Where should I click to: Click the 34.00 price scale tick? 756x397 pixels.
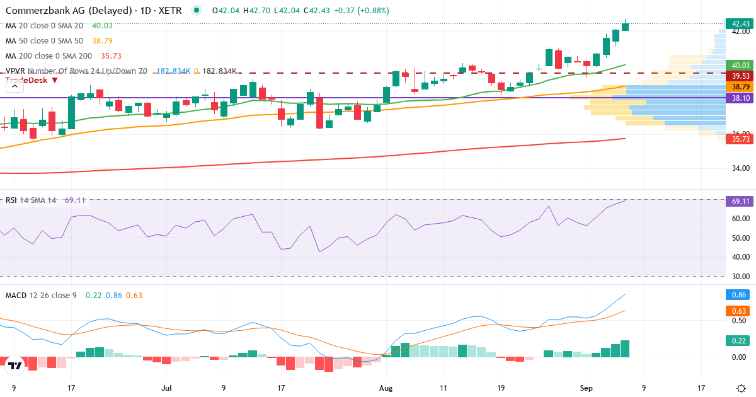(741, 168)
